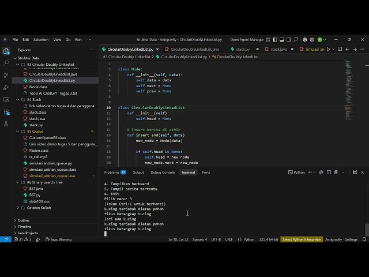Toggle bottom panel layout icon
This screenshot has height=277, width=369.
[x=282, y=40]
